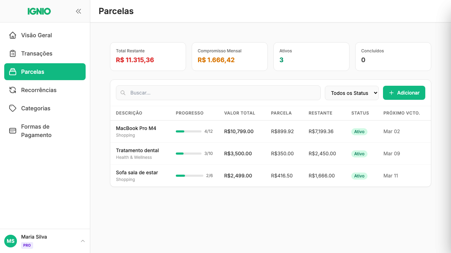
Task: Open Categorias using the tag icon
Action: click(x=13, y=108)
